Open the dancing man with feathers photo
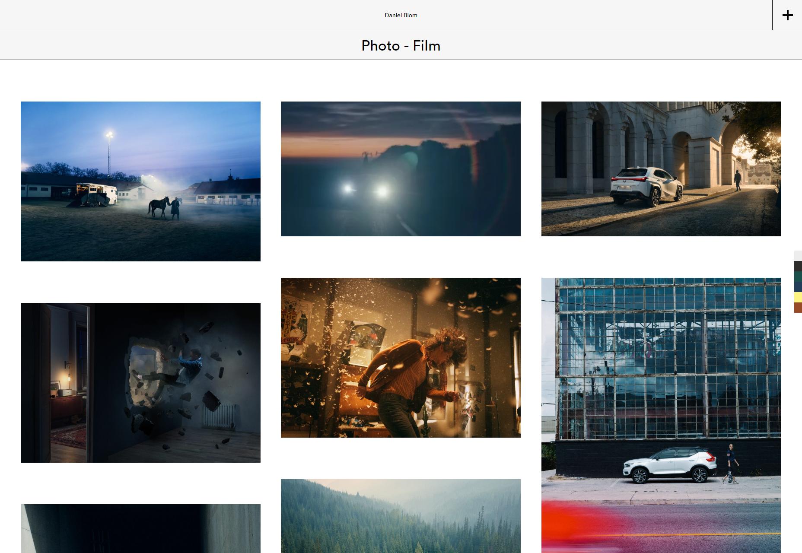 pyautogui.click(x=401, y=358)
